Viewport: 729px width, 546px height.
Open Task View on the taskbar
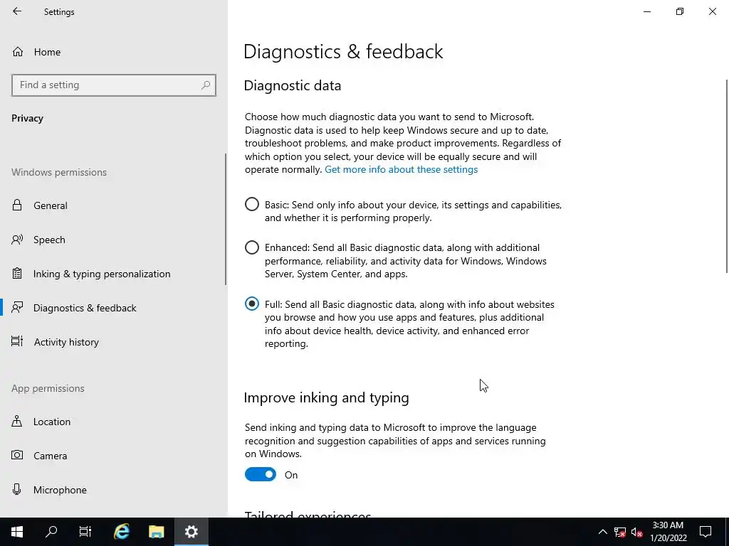click(x=85, y=532)
